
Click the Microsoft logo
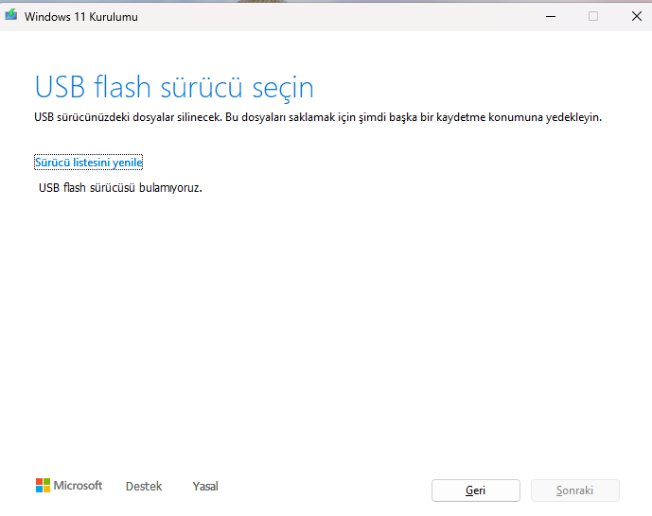coord(69,485)
